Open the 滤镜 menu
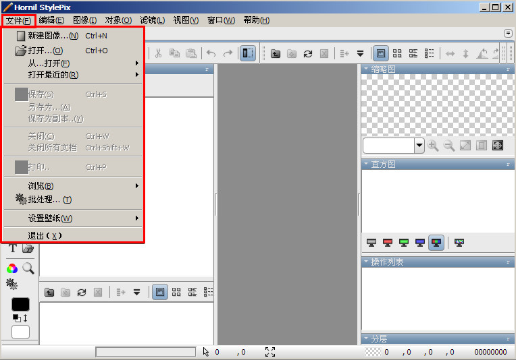The image size is (516, 360). click(x=153, y=20)
